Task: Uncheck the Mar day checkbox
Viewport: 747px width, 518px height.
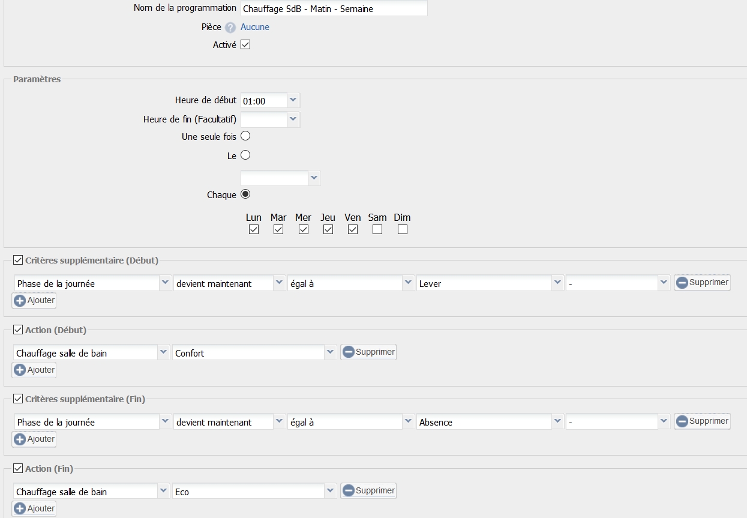Action: pos(278,229)
